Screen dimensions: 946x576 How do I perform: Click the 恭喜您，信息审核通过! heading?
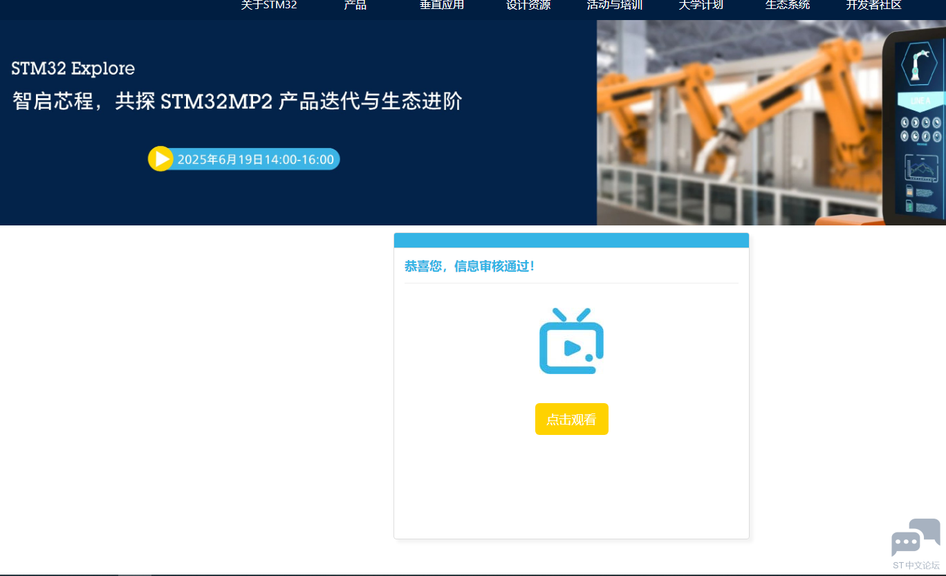coord(470,266)
